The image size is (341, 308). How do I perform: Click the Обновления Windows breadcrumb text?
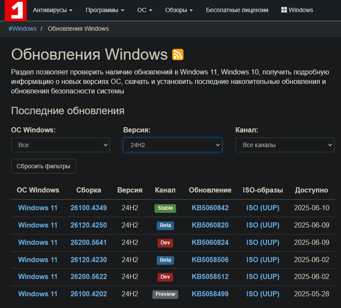[x=78, y=29]
